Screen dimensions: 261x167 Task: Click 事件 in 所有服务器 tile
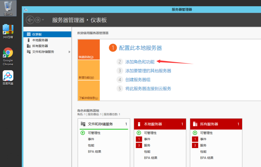click(x=203, y=139)
